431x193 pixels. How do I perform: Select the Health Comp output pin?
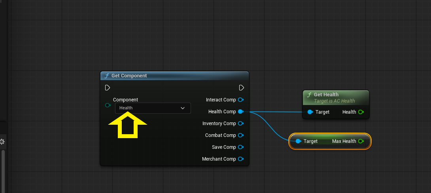pyautogui.click(x=241, y=111)
